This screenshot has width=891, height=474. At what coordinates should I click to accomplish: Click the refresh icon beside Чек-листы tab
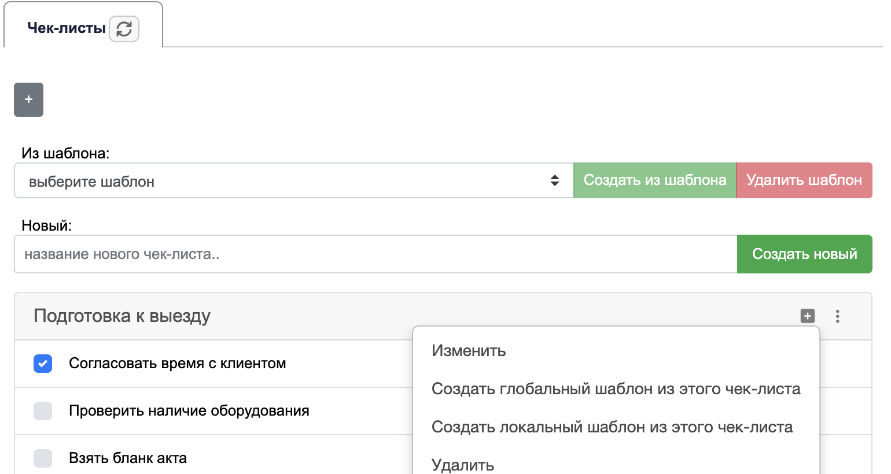click(124, 29)
